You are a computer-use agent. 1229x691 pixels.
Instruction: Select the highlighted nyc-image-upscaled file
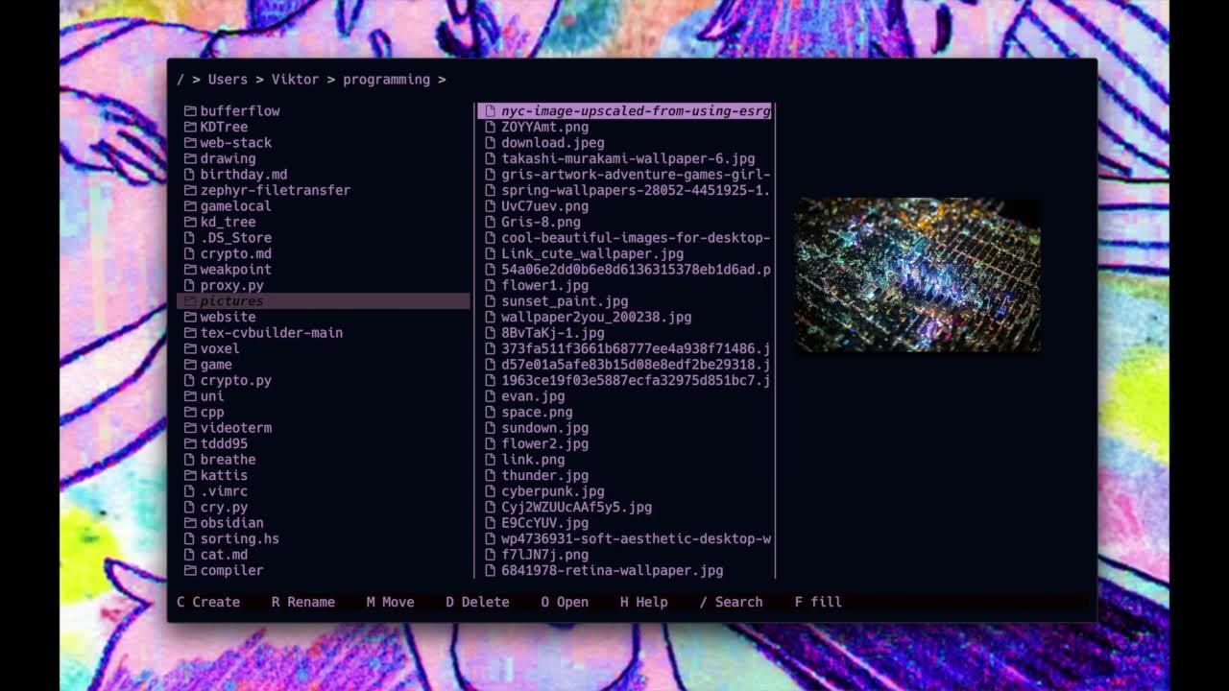625,111
